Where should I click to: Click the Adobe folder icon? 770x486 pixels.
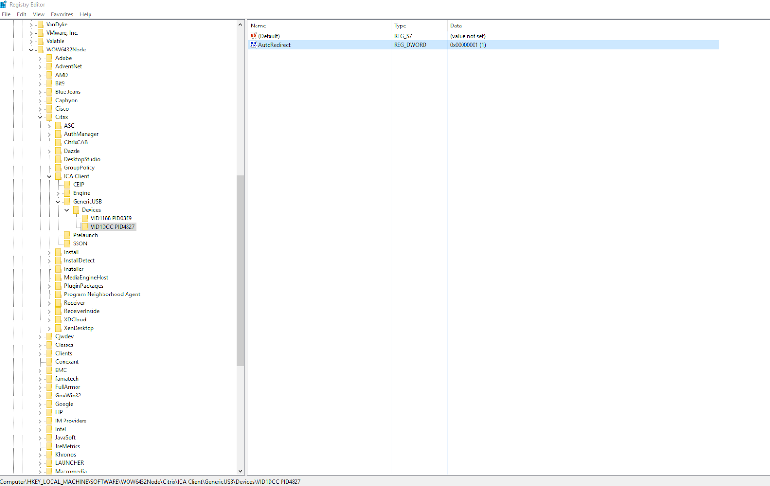pyautogui.click(x=50, y=58)
